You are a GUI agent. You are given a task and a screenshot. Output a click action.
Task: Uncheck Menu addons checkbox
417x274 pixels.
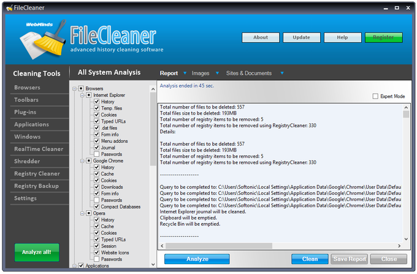96,141
